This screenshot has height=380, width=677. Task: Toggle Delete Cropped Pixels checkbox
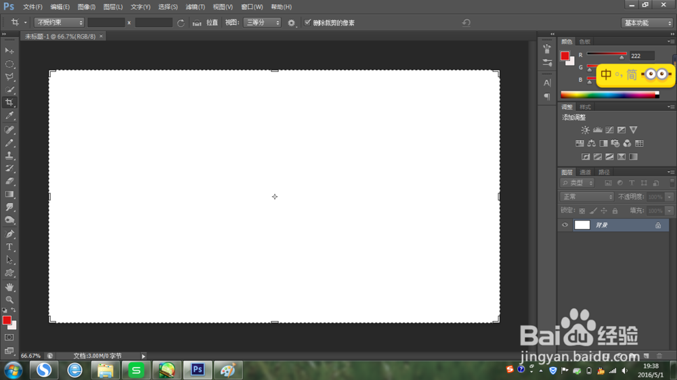pyautogui.click(x=307, y=22)
